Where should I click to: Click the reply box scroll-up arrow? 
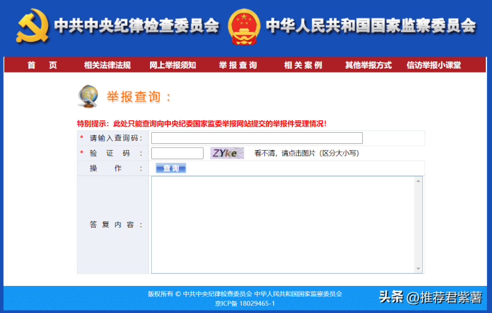click(x=419, y=181)
